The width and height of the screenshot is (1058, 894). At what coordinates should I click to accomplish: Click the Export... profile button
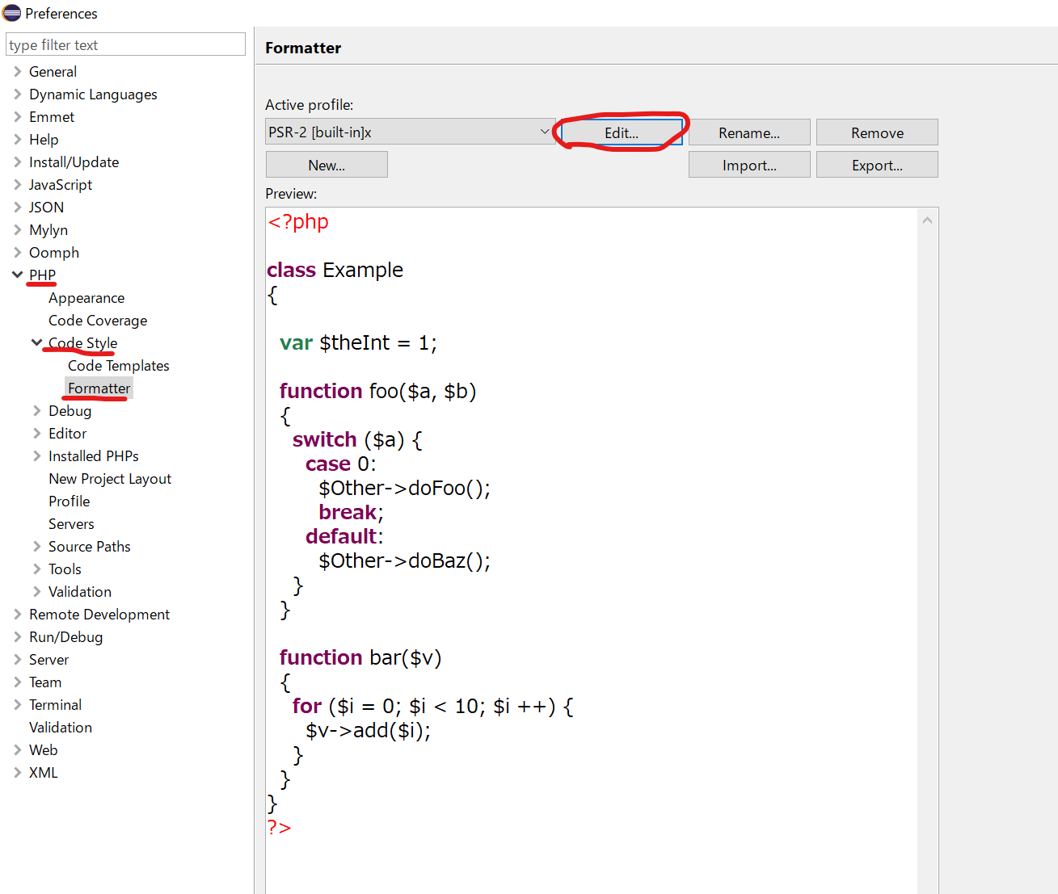coord(877,165)
